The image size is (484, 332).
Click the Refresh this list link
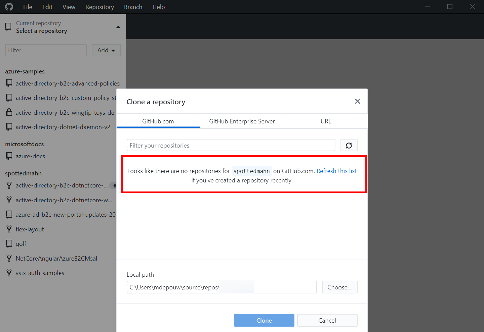tap(336, 171)
